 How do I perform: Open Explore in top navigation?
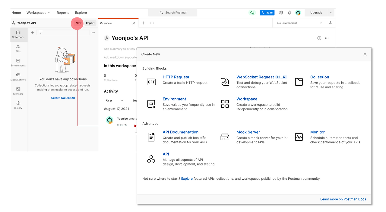(81, 13)
